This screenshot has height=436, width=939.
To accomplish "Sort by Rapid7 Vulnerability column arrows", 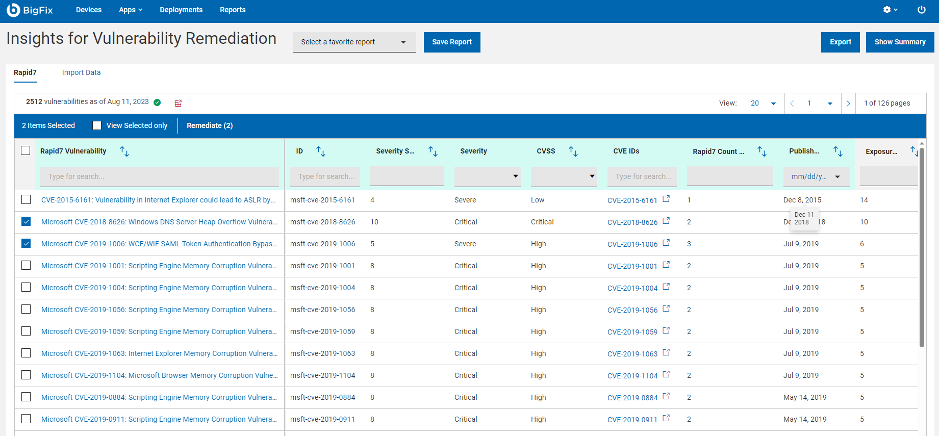I will (124, 151).
